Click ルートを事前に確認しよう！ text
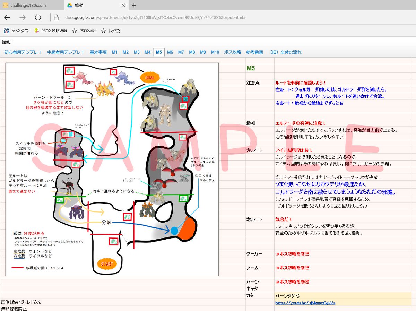The width and height of the screenshot is (416, 311). [x=301, y=83]
